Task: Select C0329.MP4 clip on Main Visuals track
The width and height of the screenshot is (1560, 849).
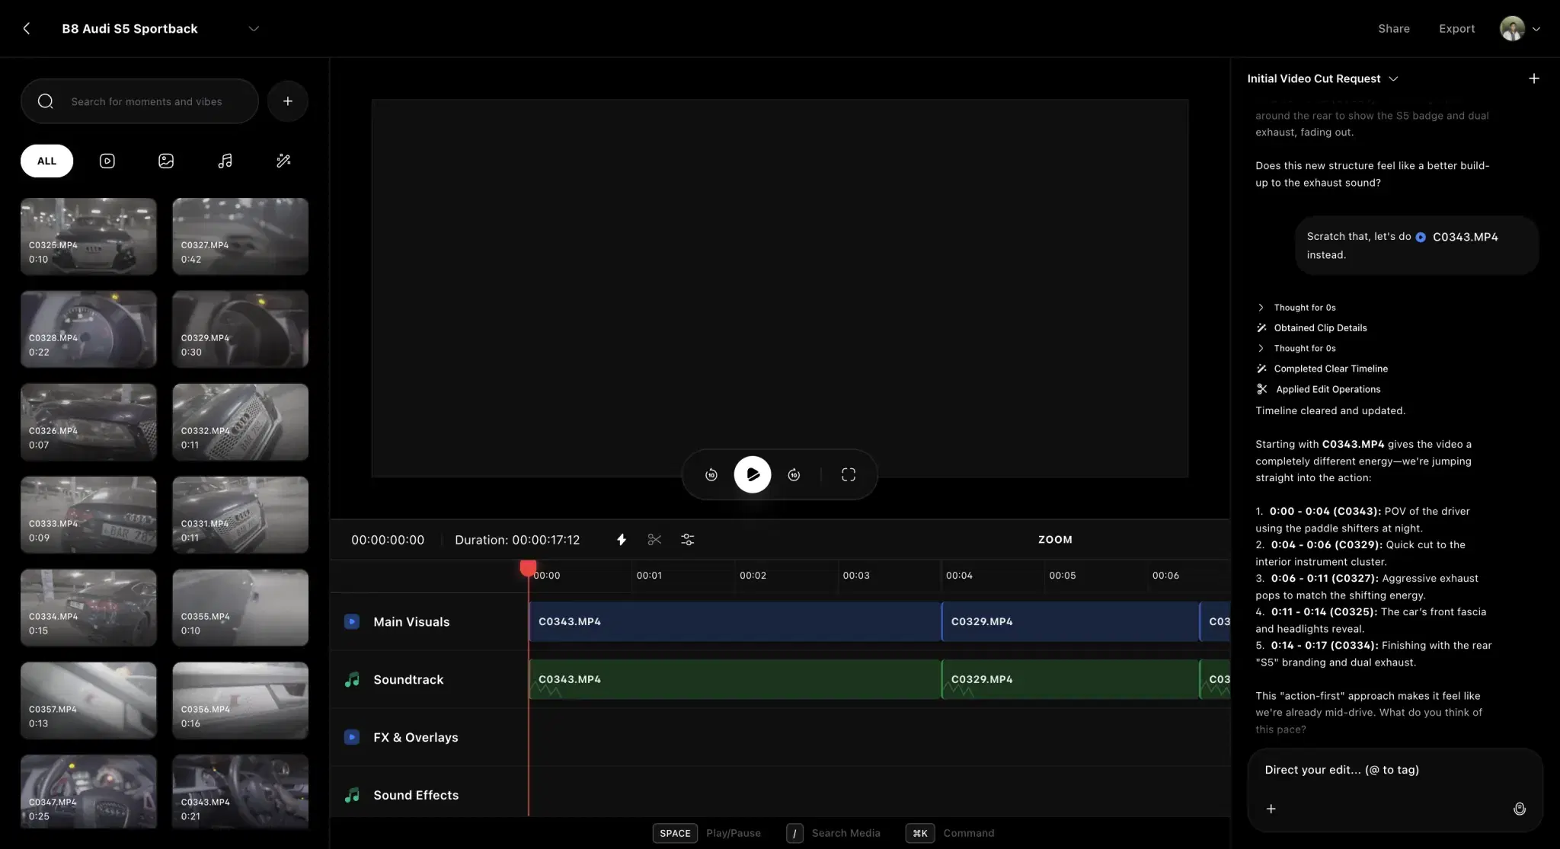Action: click(x=1069, y=621)
